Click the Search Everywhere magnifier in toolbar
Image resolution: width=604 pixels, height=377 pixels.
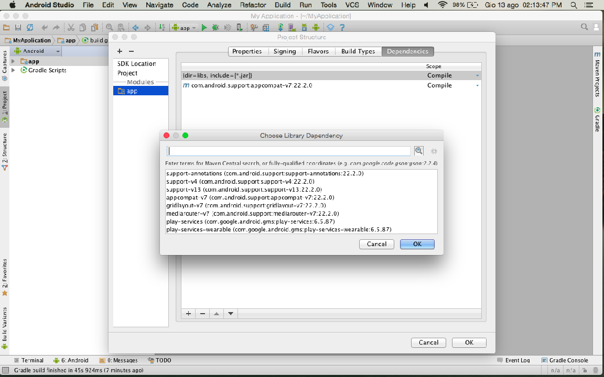pyautogui.click(x=585, y=27)
